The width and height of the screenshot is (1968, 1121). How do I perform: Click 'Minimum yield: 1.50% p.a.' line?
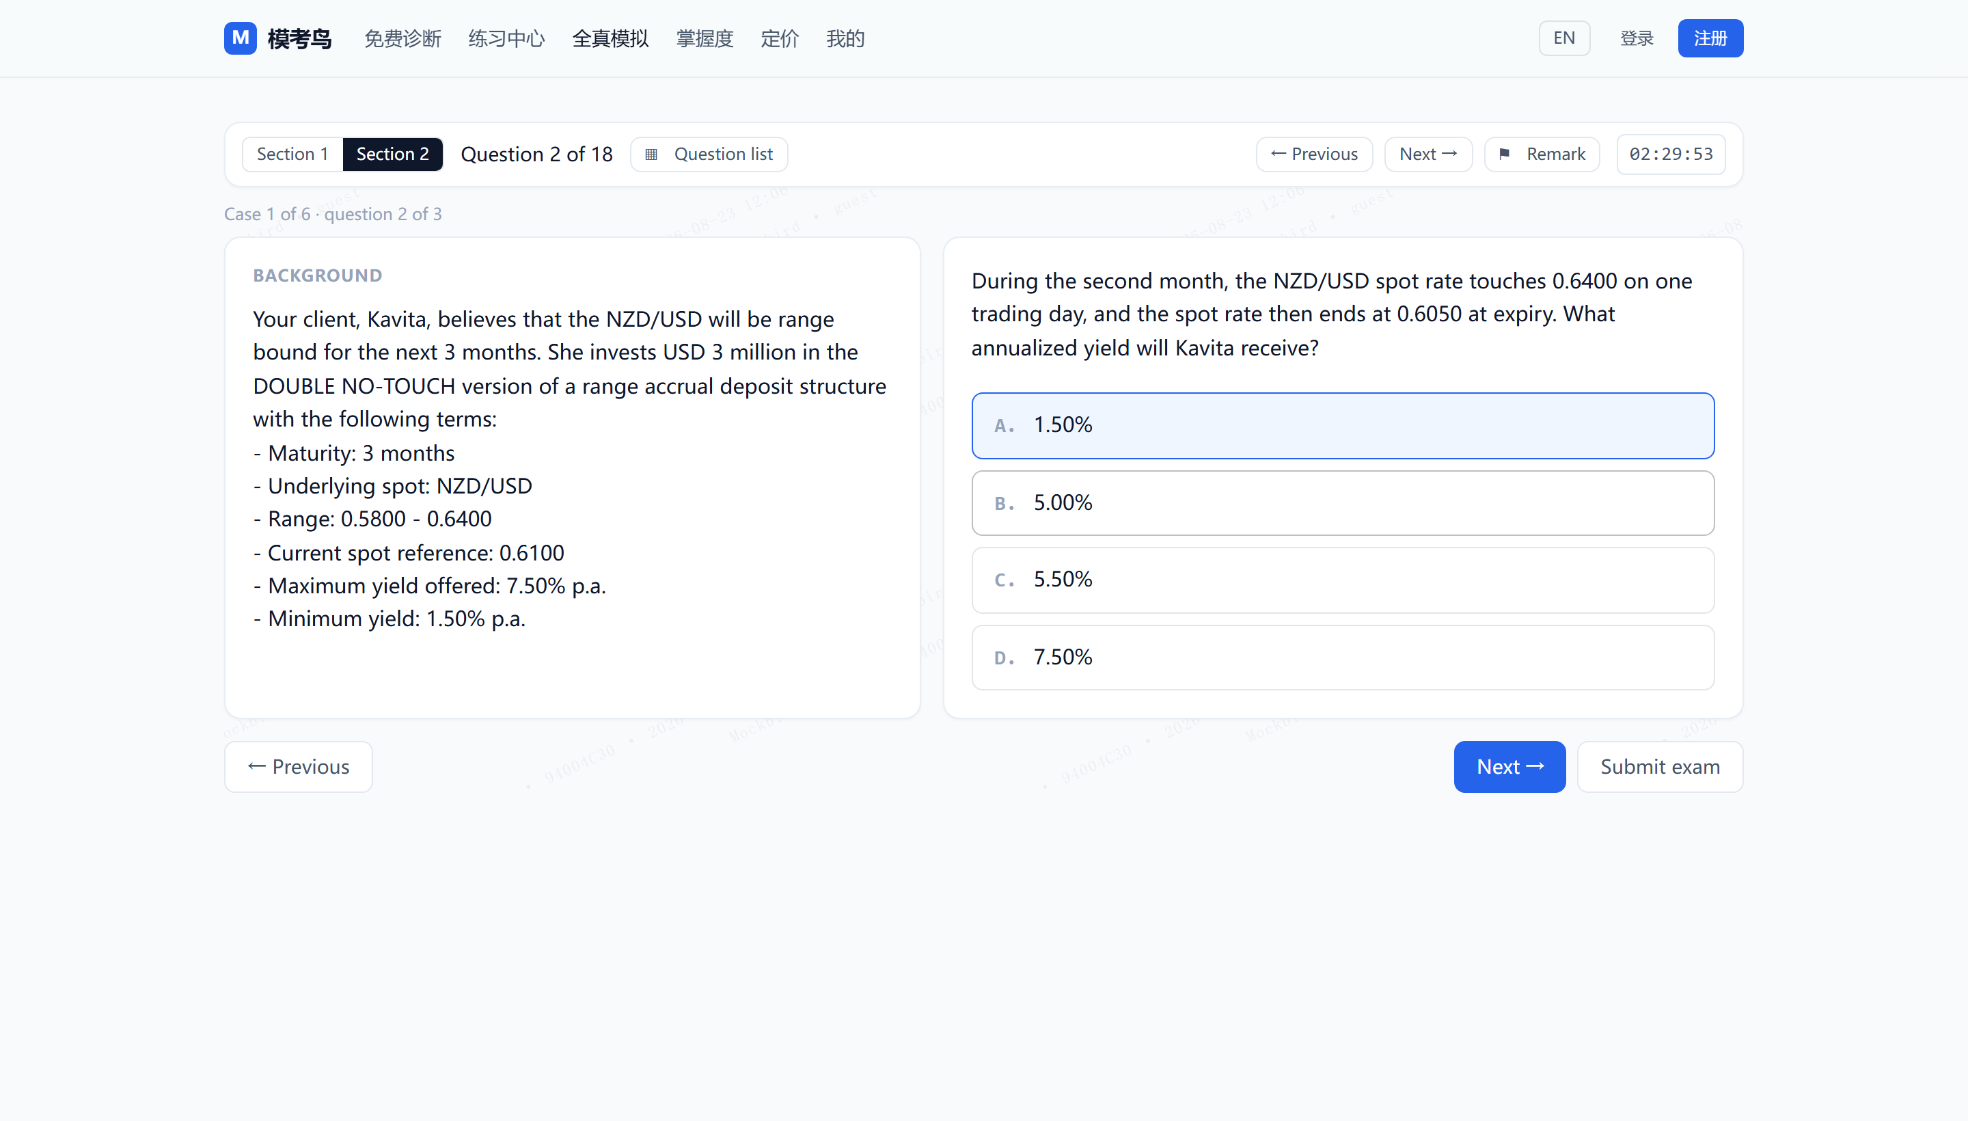[389, 619]
